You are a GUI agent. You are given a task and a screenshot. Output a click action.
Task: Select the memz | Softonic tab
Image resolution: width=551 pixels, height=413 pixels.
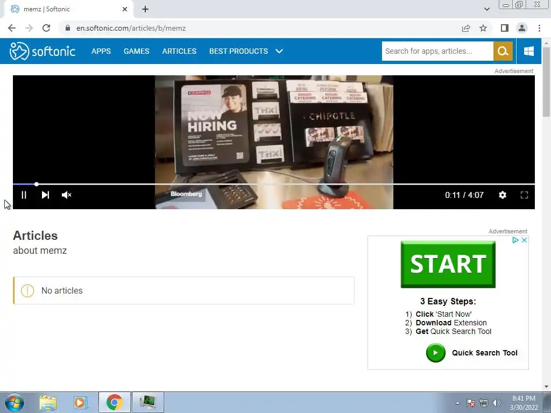68,9
